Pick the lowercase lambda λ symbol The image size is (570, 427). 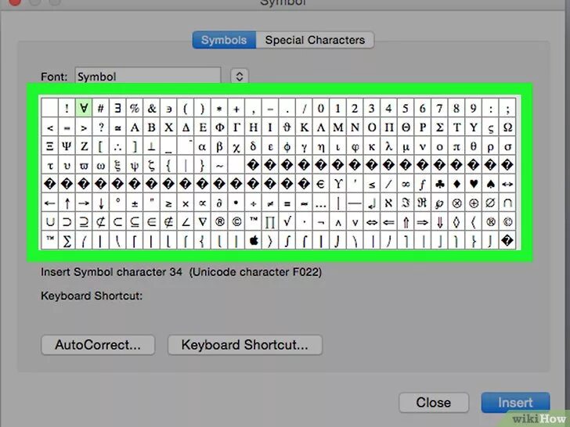[388, 146]
